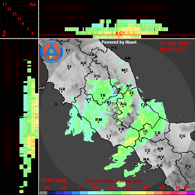Click the PG city label

pyautogui.click(x=97, y=76)
